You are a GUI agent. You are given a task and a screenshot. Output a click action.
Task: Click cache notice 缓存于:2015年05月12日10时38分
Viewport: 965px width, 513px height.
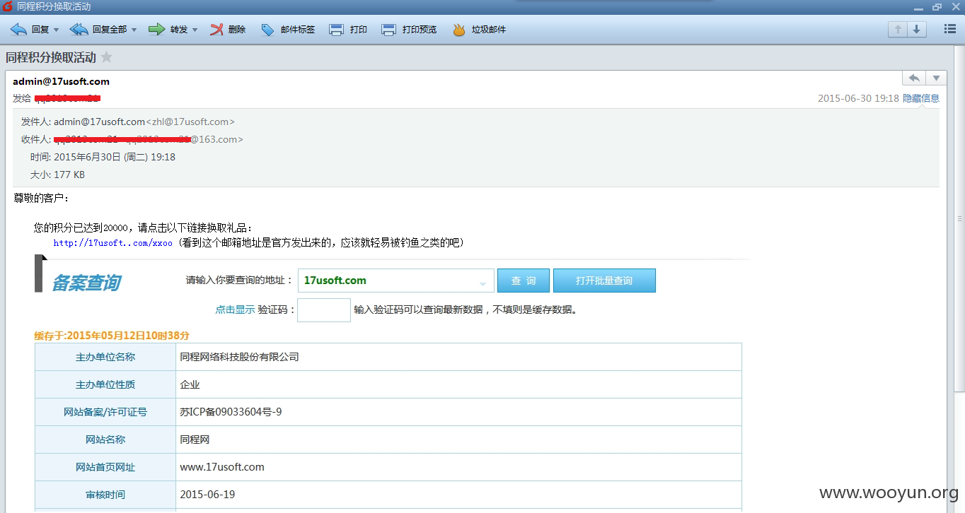pos(112,336)
